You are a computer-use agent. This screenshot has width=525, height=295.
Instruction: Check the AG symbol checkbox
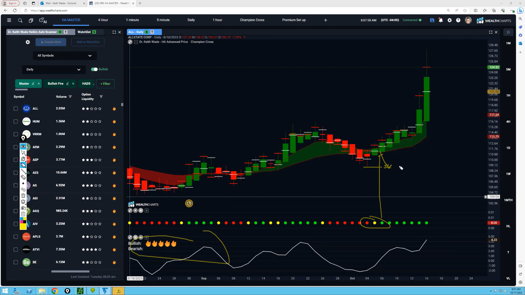(16, 185)
